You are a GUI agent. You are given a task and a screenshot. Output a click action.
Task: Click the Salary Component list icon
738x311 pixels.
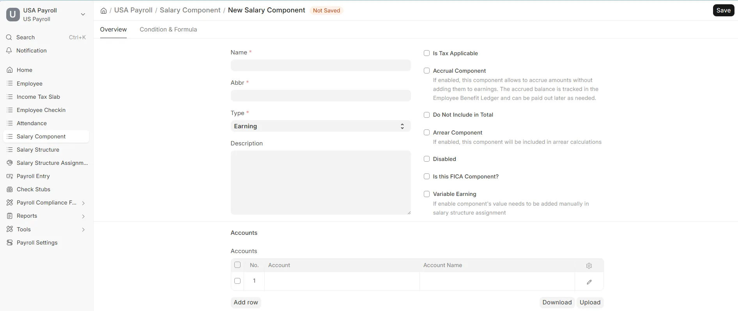pos(10,136)
